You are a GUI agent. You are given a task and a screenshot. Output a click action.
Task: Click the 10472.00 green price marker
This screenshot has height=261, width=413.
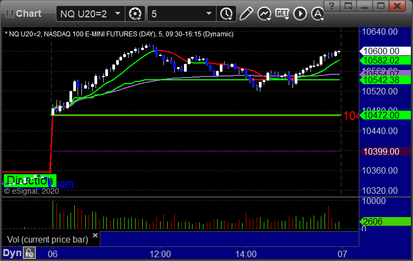click(385, 115)
